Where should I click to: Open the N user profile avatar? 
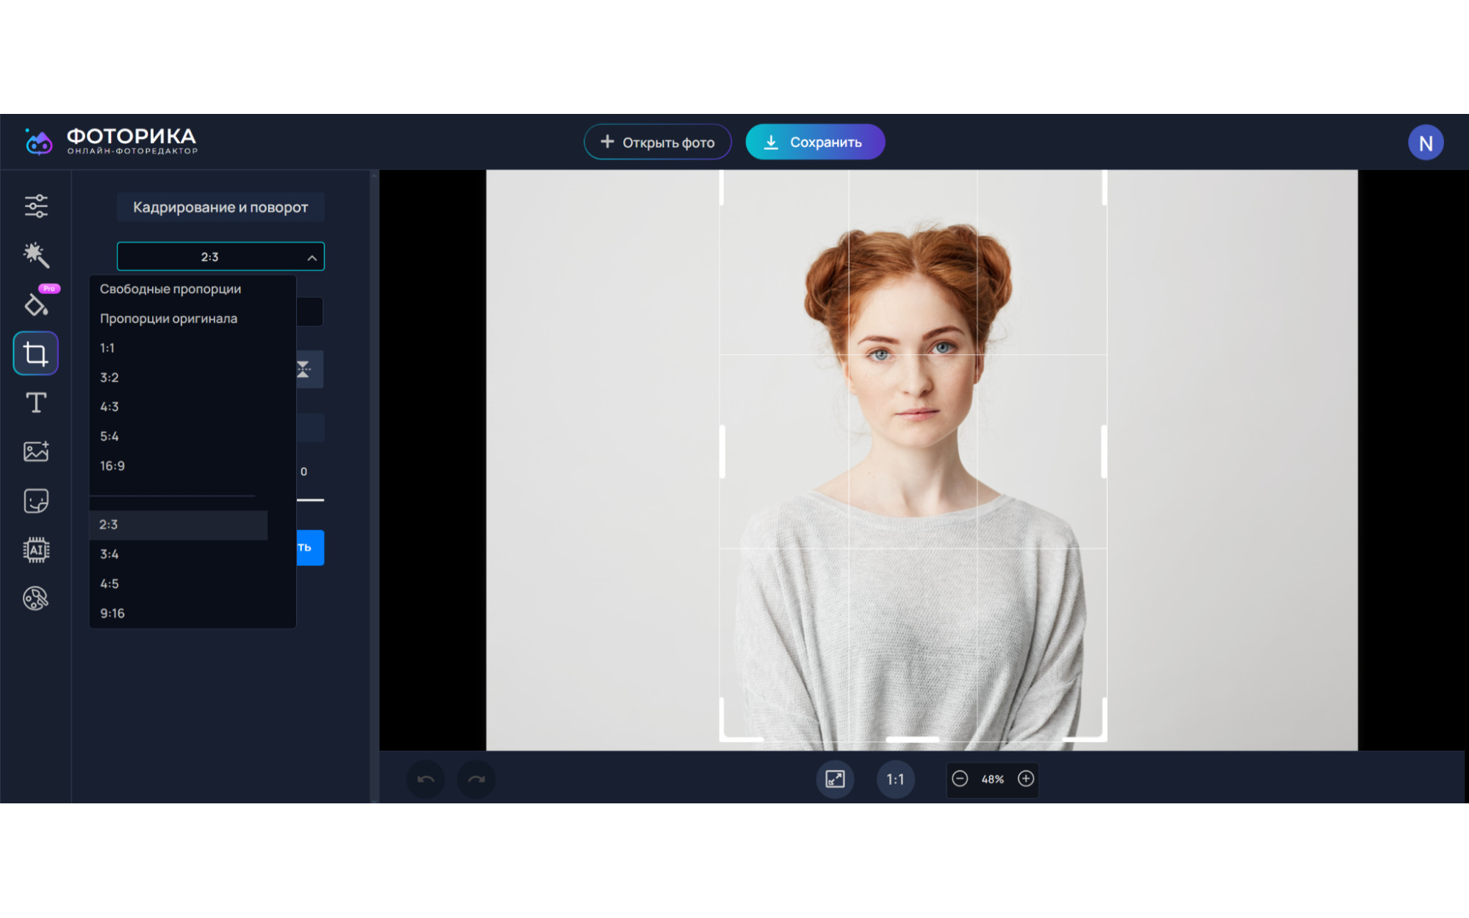click(1425, 143)
